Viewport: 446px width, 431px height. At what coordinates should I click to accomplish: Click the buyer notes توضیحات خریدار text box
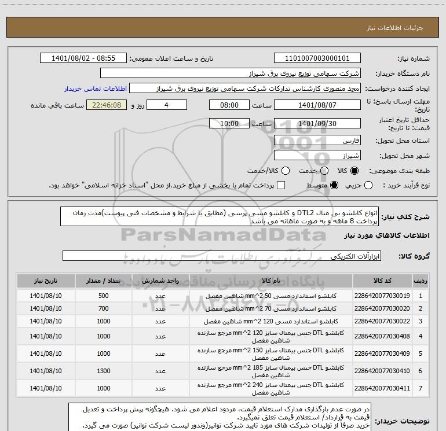[220, 417]
